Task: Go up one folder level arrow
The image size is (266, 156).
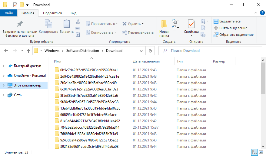Action: tap(28, 51)
